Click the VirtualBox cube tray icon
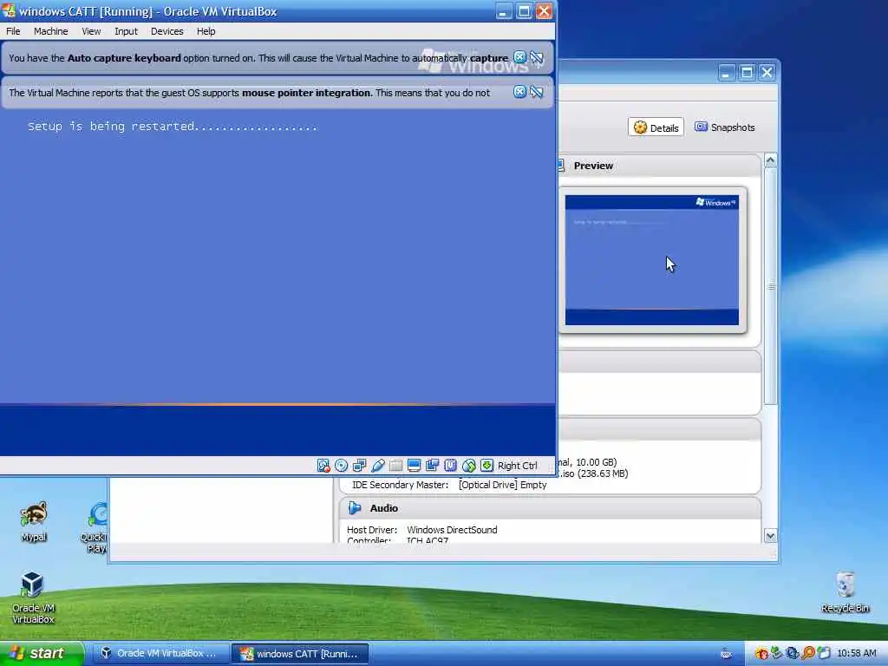888x666 pixels. click(x=824, y=654)
